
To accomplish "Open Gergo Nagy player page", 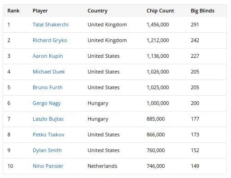I will point(47,103).
